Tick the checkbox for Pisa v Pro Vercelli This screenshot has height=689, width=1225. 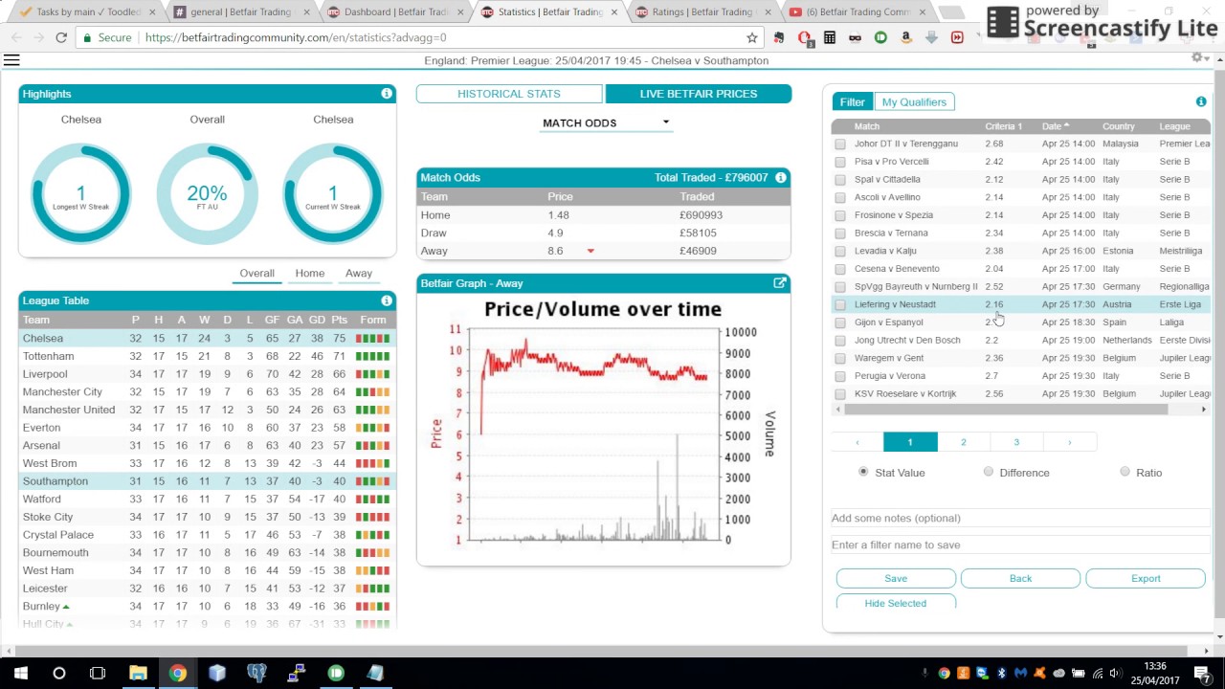pyautogui.click(x=840, y=162)
